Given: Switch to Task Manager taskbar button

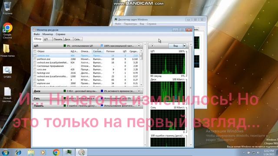Looking at the screenshot, I should point(69,153).
